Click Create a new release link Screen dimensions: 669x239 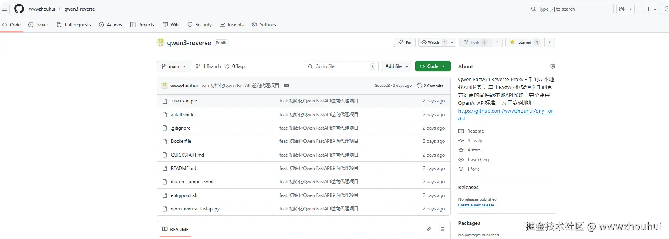pos(476,205)
